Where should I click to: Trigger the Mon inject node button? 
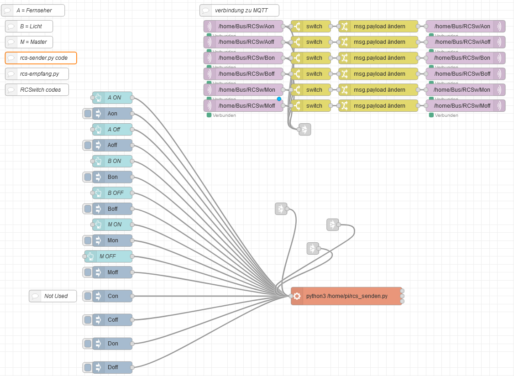coord(88,240)
